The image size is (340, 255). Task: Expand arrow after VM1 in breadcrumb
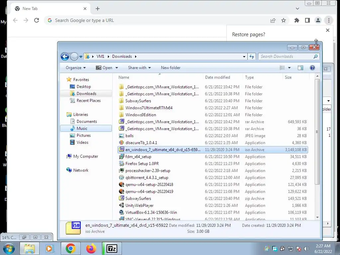[x=109, y=56]
